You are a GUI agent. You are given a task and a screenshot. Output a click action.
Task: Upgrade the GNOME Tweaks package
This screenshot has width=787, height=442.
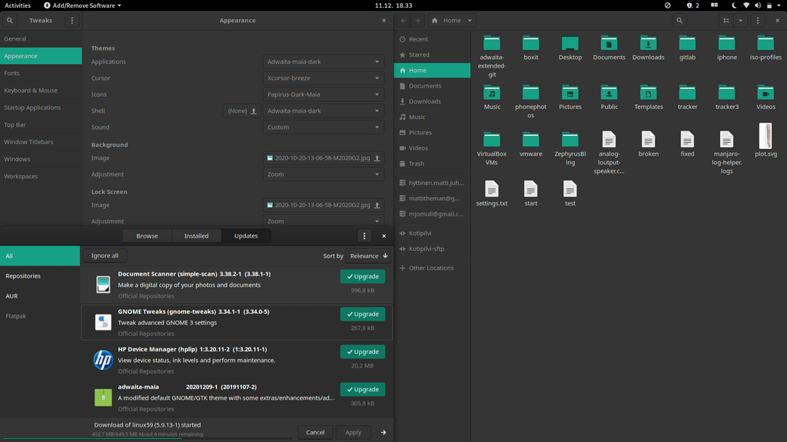(x=362, y=314)
